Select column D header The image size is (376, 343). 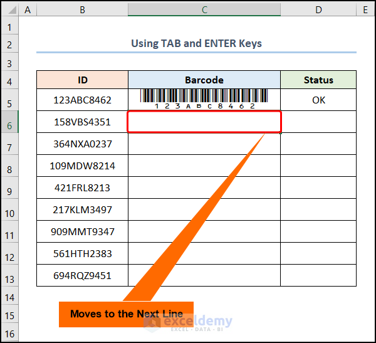click(x=318, y=10)
